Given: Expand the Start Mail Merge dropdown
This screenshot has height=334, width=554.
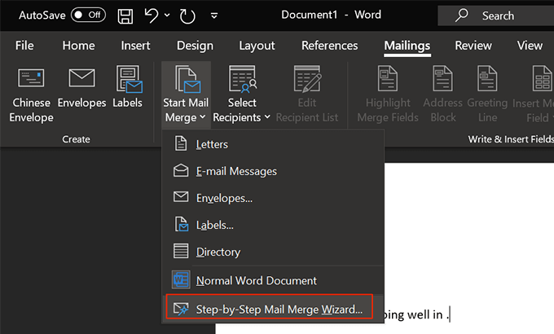Looking at the screenshot, I should [186, 94].
